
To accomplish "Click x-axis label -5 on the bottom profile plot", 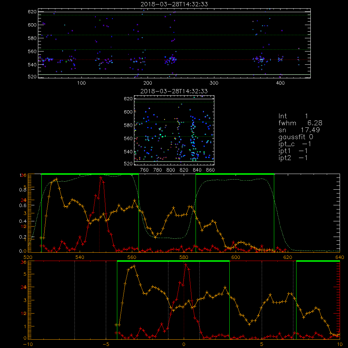I will (x=106, y=344).
